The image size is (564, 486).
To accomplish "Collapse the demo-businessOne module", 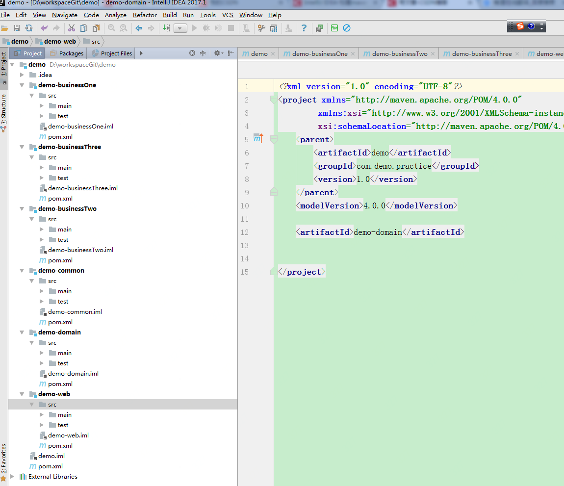I will [22, 85].
